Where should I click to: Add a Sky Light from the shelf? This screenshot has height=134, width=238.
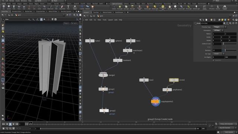(x=170, y=7)
